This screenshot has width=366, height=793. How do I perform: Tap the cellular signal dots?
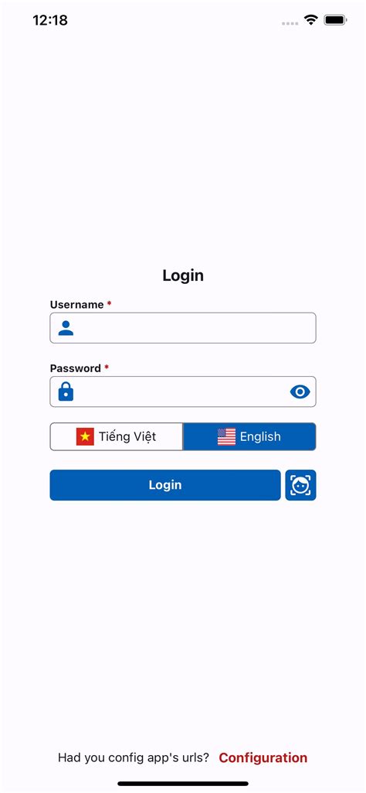pos(290,23)
